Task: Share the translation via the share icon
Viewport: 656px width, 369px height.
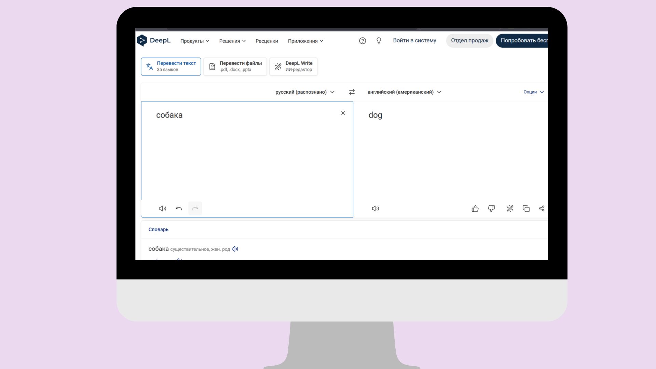Action: [x=542, y=208]
